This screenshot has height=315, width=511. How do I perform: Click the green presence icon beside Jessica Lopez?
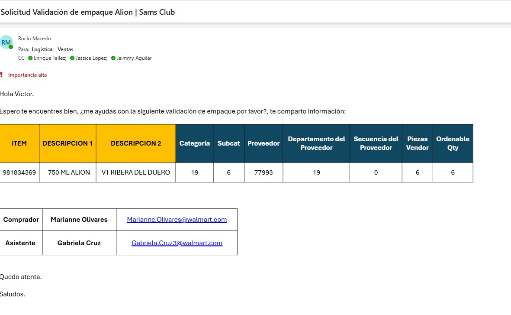(72, 58)
